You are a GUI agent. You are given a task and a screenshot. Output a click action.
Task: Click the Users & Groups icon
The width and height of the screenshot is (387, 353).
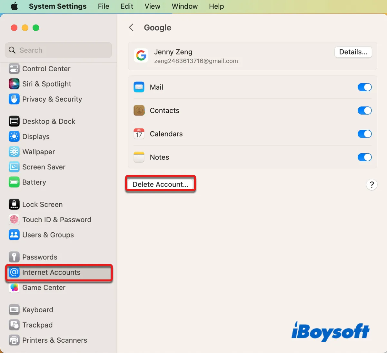point(14,235)
